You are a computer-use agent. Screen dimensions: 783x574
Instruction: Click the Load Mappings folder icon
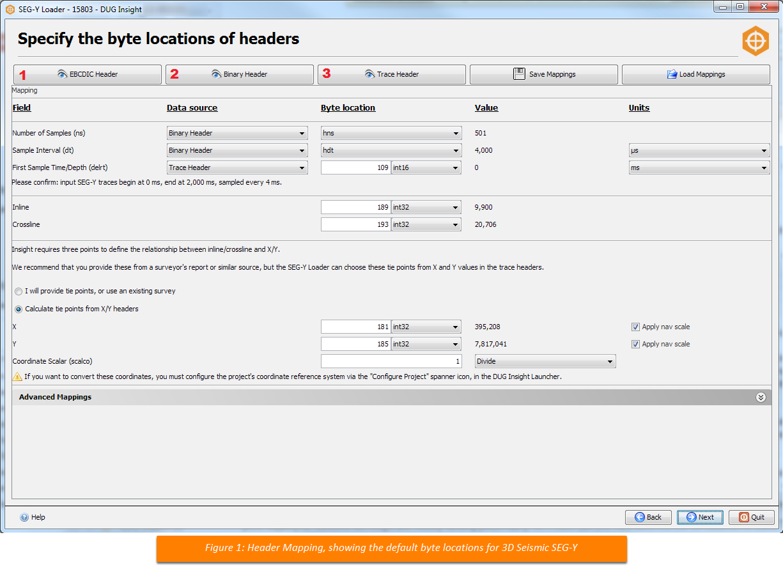point(672,74)
